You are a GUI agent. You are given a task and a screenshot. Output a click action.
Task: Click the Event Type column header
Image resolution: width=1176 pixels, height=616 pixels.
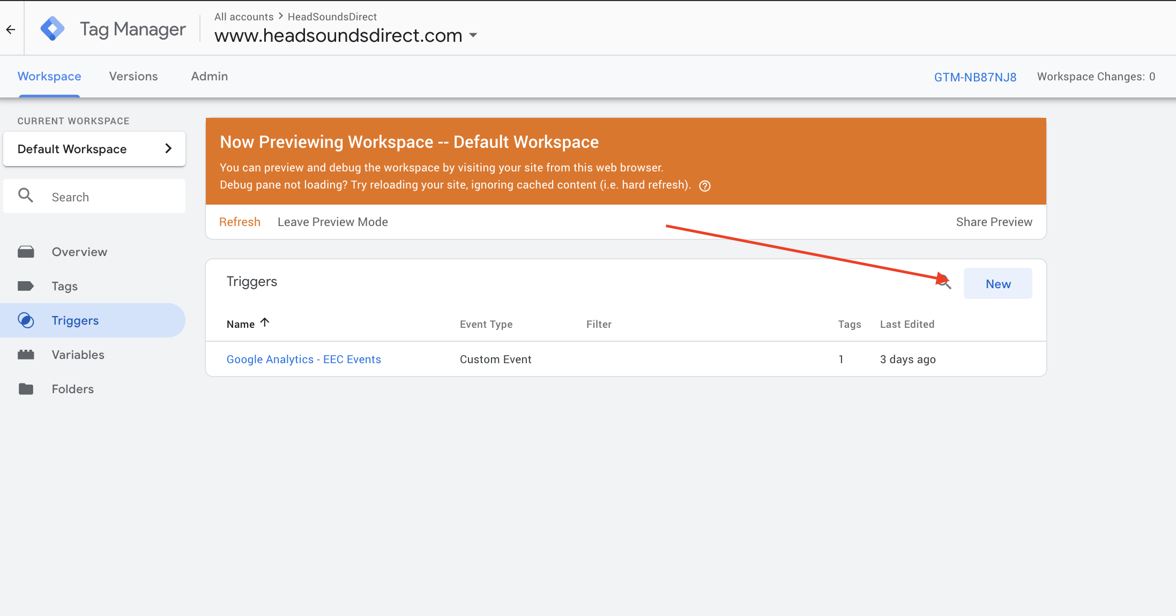click(486, 324)
